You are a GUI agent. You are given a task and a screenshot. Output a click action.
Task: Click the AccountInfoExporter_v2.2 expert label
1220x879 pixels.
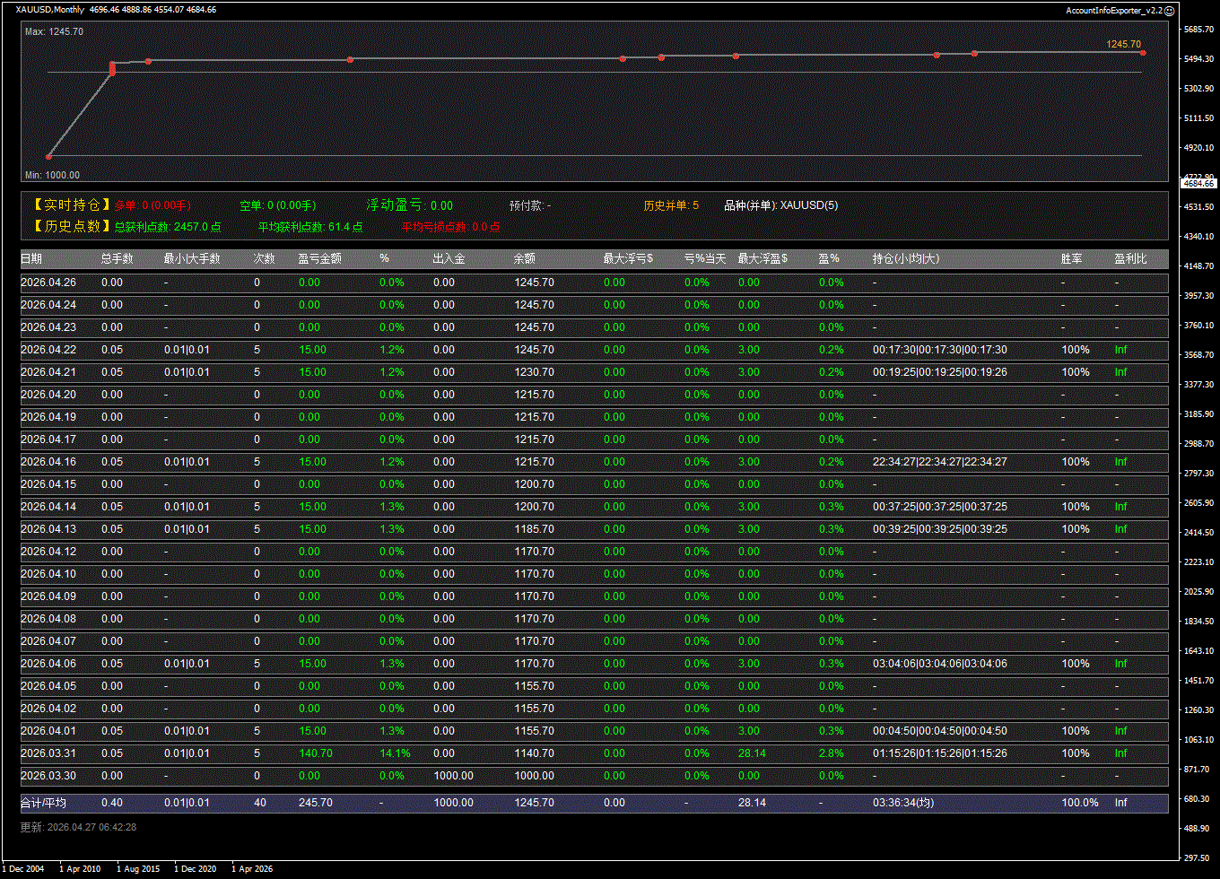(x=1113, y=10)
